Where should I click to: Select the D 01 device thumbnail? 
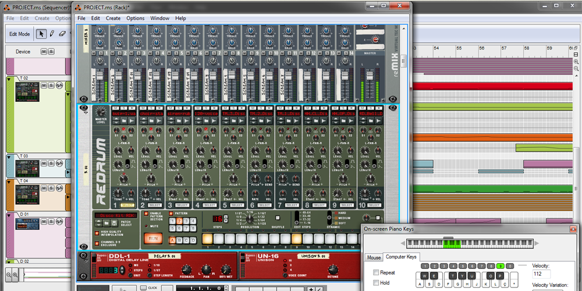click(x=27, y=224)
